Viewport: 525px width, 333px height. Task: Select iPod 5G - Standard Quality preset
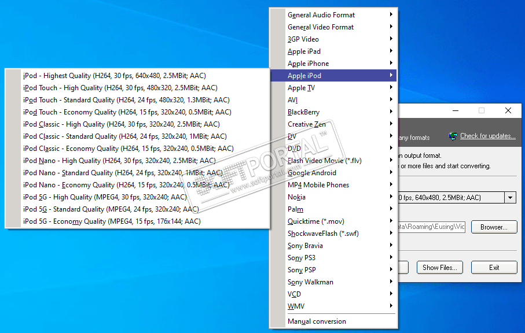137,209
